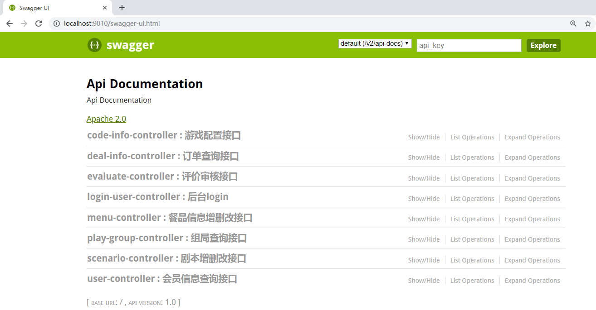This screenshot has width=596, height=310.
Task: Expand Operations for user-controller
Action: point(532,281)
